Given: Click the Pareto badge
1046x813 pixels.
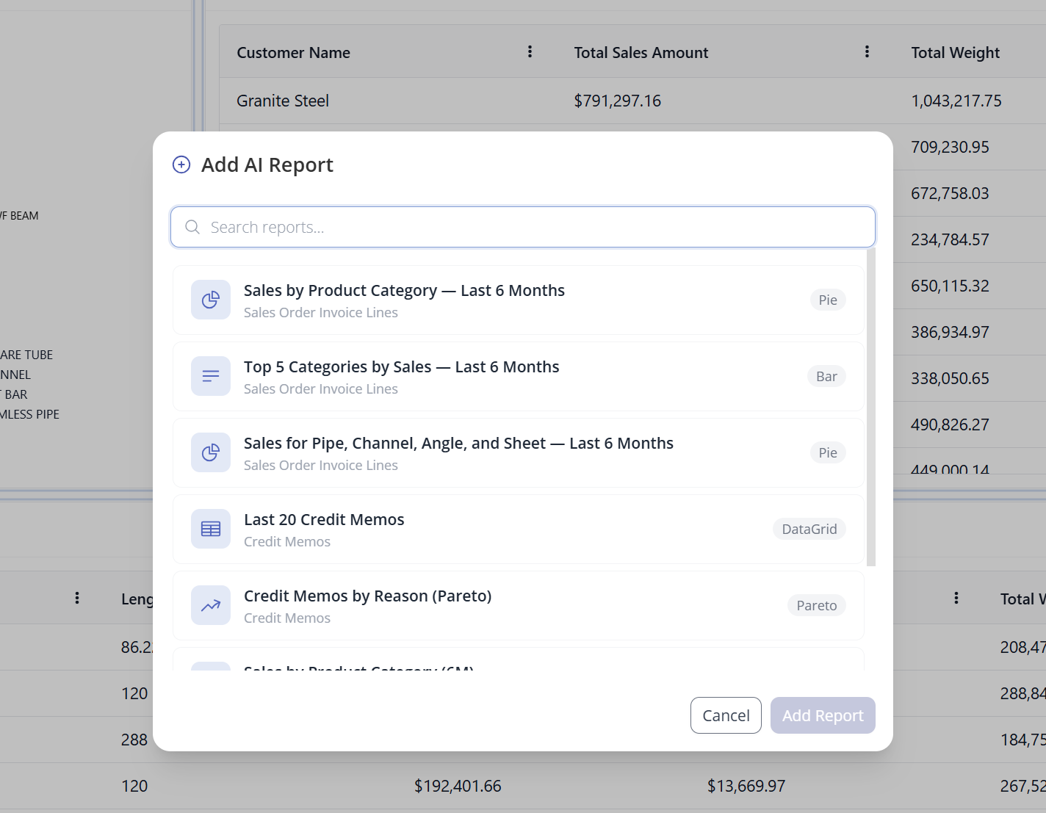Looking at the screenshot, I should pos(817,605).
